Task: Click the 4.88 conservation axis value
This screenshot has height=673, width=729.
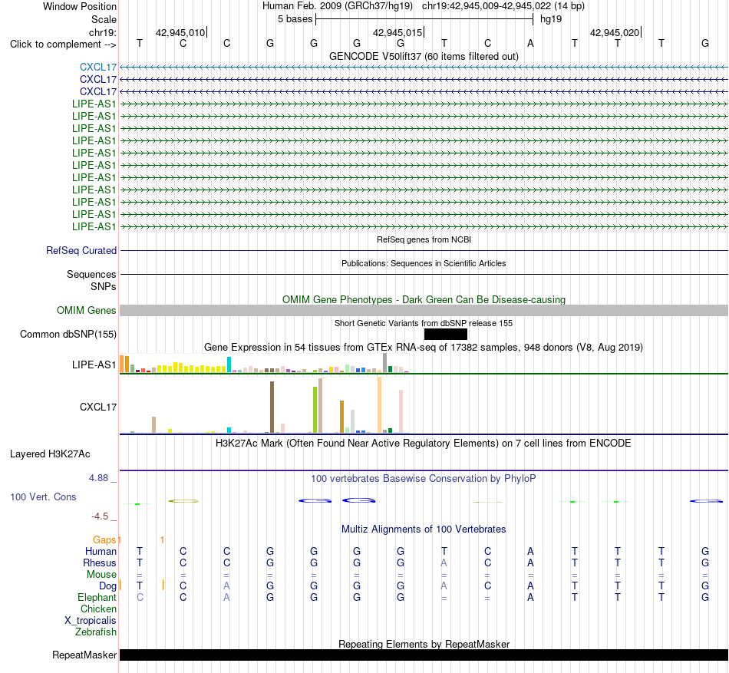Action: (98, 478)
